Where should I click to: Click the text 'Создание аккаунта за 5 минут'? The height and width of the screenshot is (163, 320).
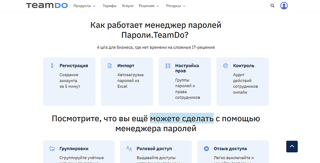coord(70,80)
